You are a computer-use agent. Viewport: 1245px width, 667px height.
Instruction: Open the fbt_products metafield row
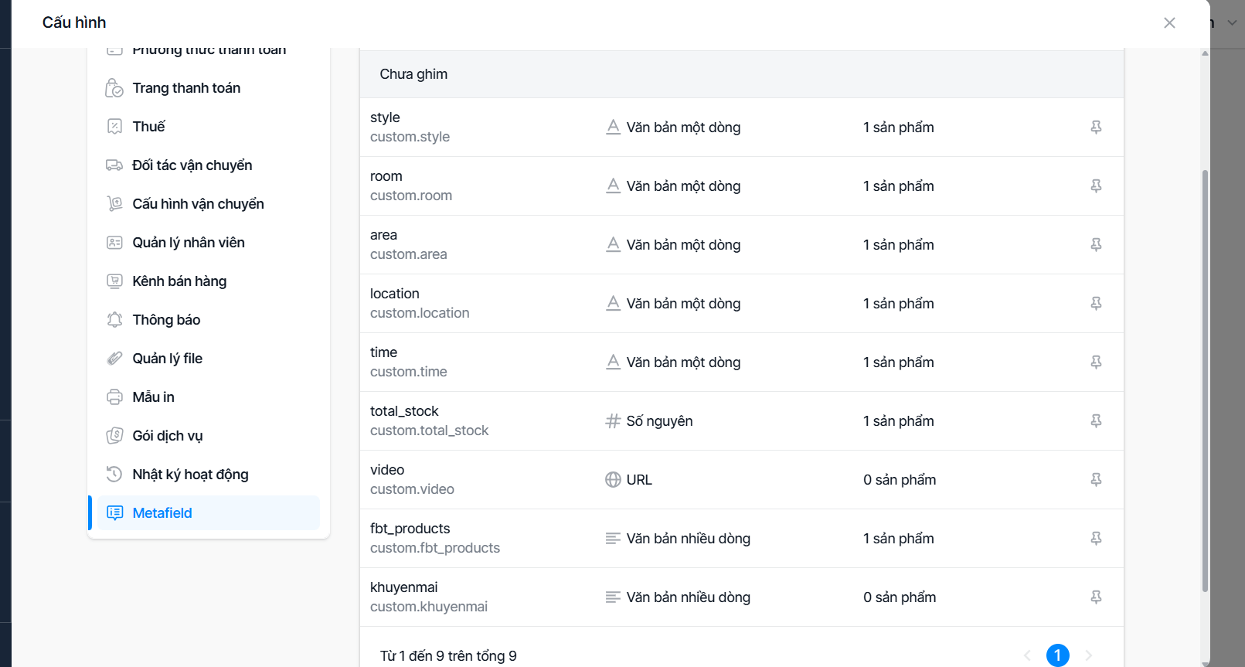click(742, 539)
